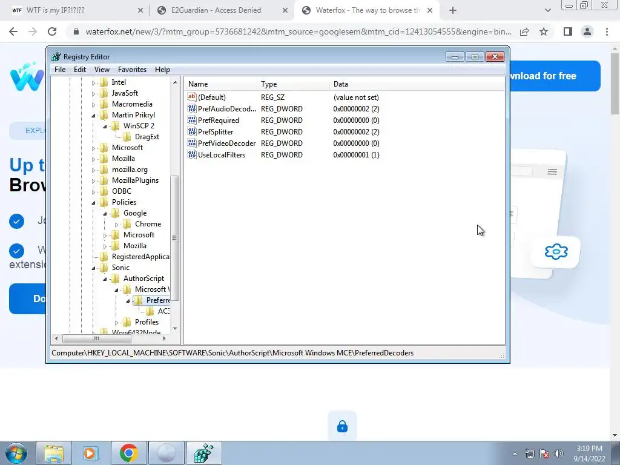This screenshot has height=465, width=620.
Task: Open the taskbar clock and date
Action: [x=590, y=453]
